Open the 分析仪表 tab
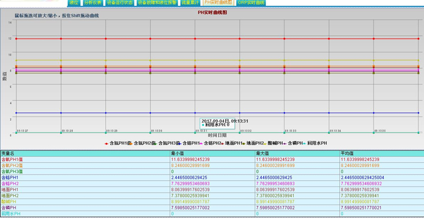The width and height of the screenshot is (424, 218). 93,3
